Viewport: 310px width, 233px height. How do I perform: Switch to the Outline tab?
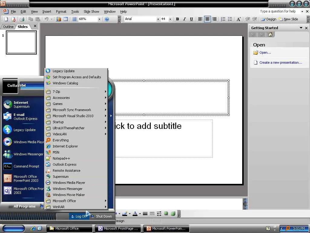pos(8,27)
